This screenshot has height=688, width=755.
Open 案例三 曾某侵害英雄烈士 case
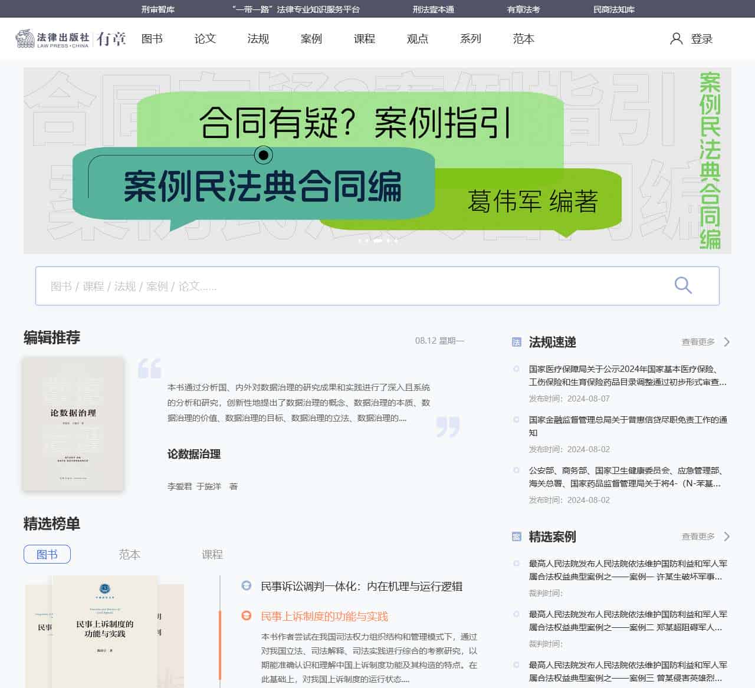628,671
